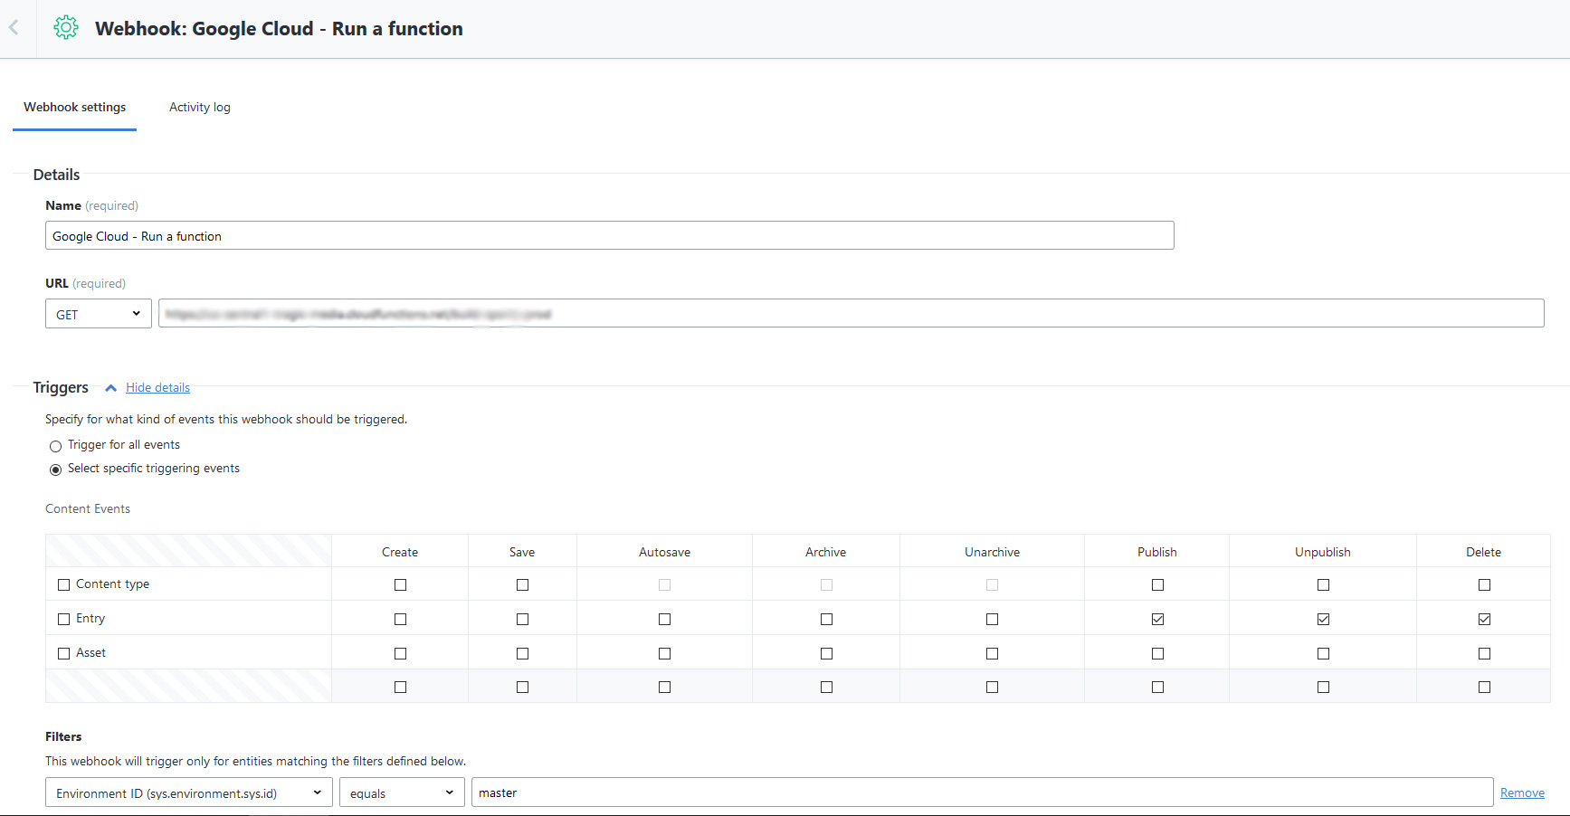Check the Publish box in unlabeled bottom row
The image size is (1570, 816).
pyautogui.click(x=1157, y=687)
